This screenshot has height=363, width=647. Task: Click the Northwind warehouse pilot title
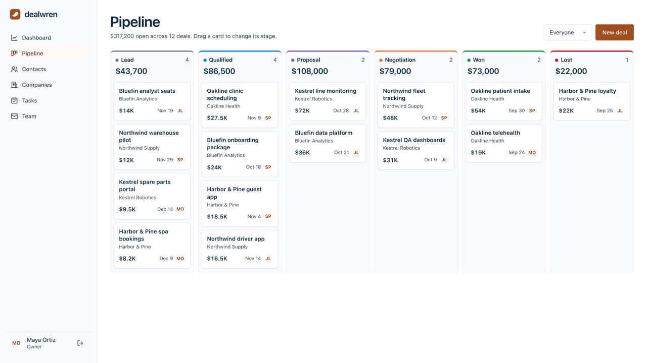click(x=149, y=137)
